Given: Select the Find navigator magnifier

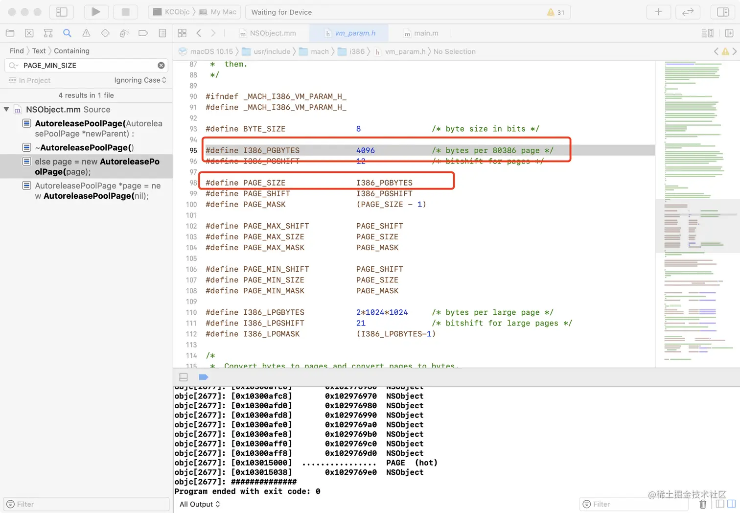Looking at the screenshot, I should (67, 33).
